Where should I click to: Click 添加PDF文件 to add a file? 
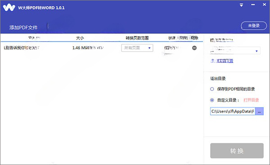tap(23, 27)
